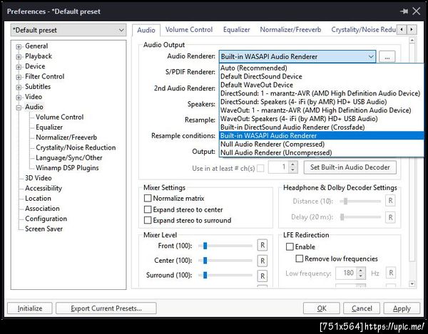Select Built-in DirectSound Renderer (Crossfade)
Viewport: 428px width, 334px height.
321,127
